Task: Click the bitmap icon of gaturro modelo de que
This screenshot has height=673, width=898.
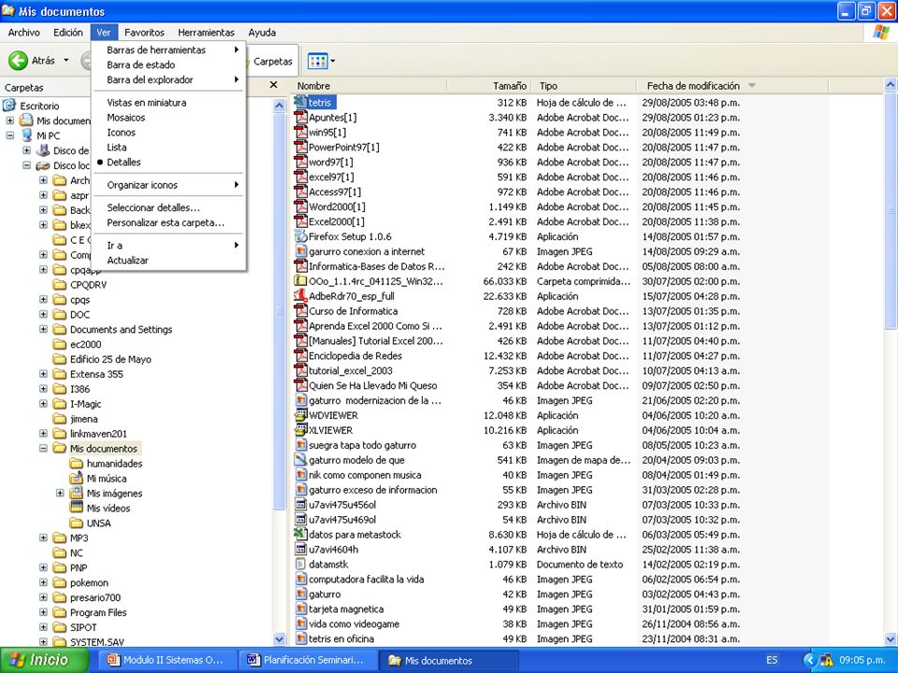Action: click(x=300, y=460)
